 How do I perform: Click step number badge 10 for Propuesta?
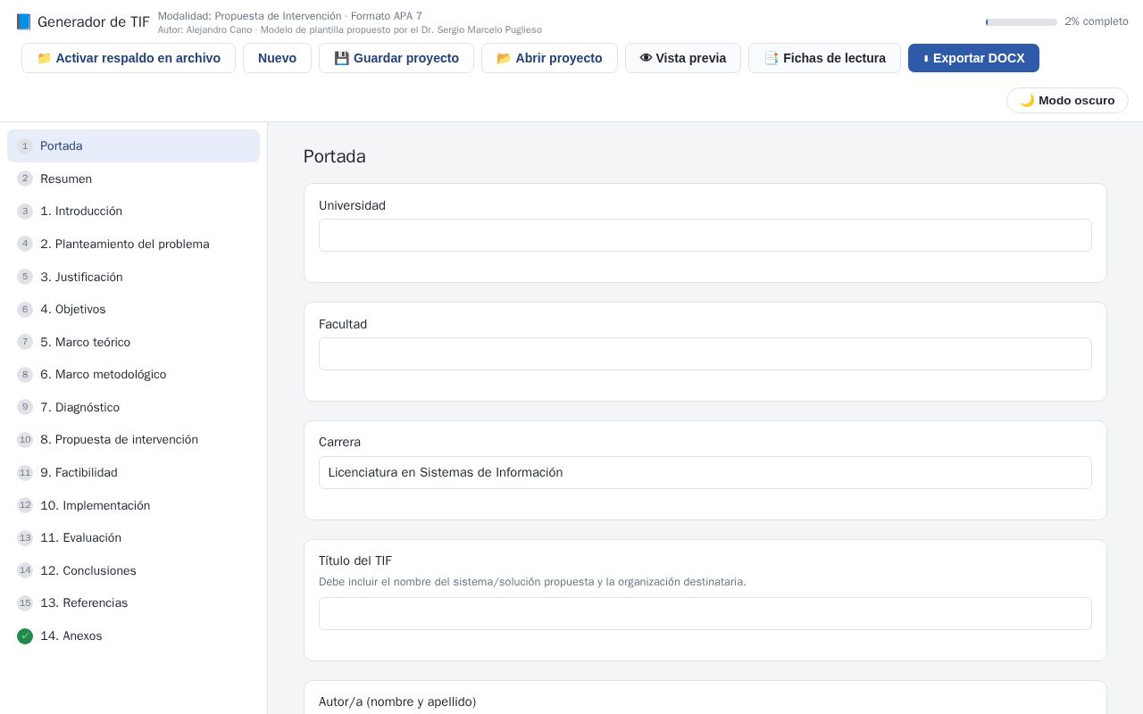[x=25, y=440]
